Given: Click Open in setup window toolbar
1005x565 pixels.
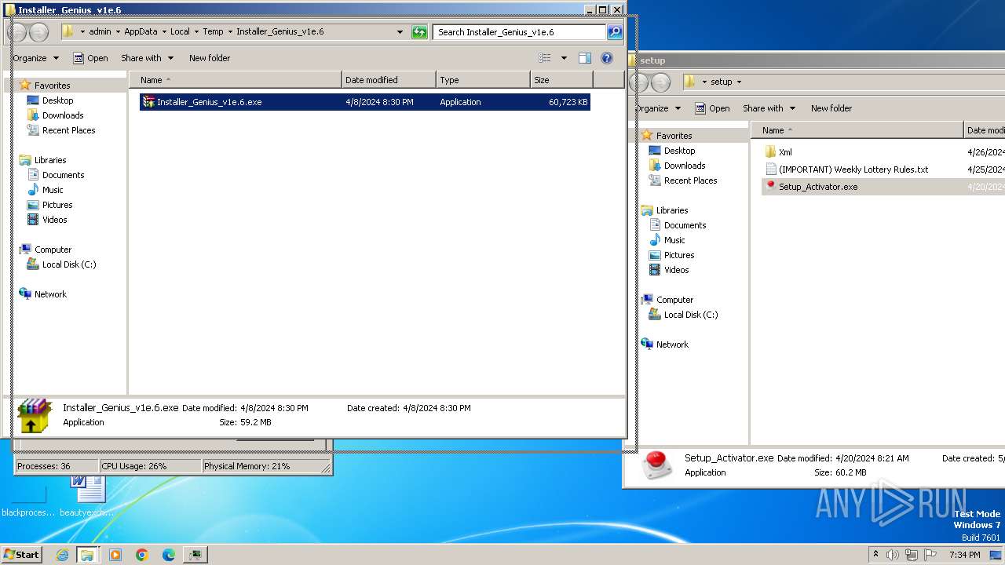Looking at the screenshot, I should (712, 108).
